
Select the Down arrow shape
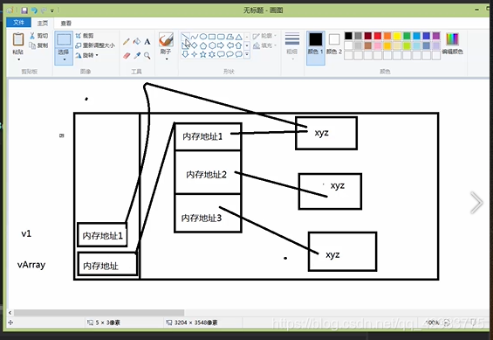(185, 54)
